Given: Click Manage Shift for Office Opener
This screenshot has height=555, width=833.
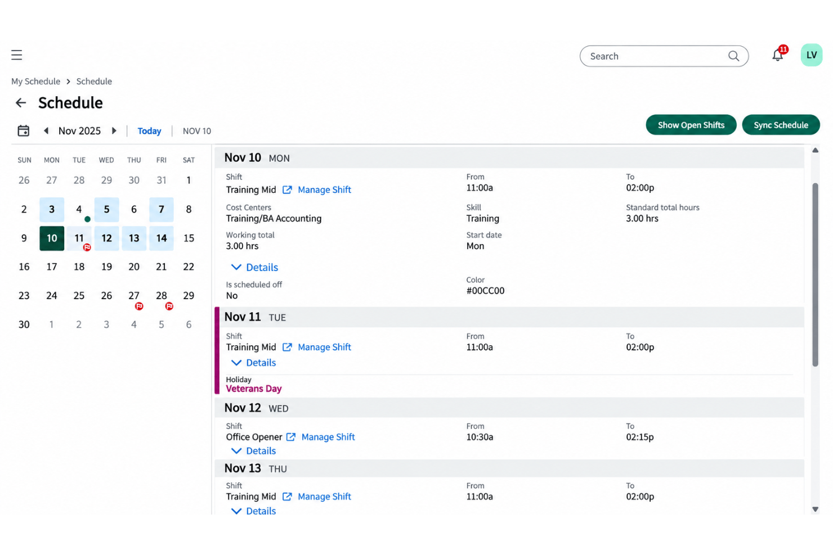Looking at the screenshot, I should point(328,437).
